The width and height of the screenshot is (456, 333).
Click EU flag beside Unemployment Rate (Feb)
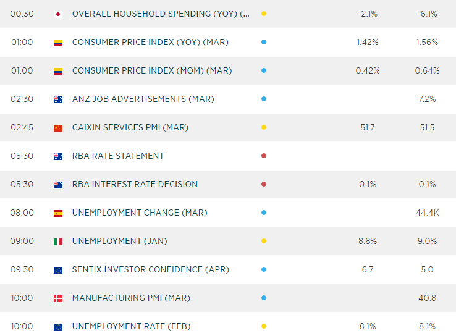point(58,327)
